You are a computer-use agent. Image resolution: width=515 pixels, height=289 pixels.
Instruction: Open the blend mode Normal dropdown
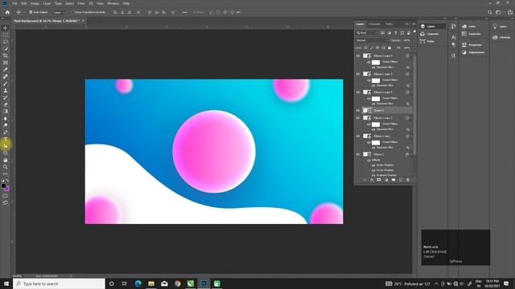pos(372,40)
